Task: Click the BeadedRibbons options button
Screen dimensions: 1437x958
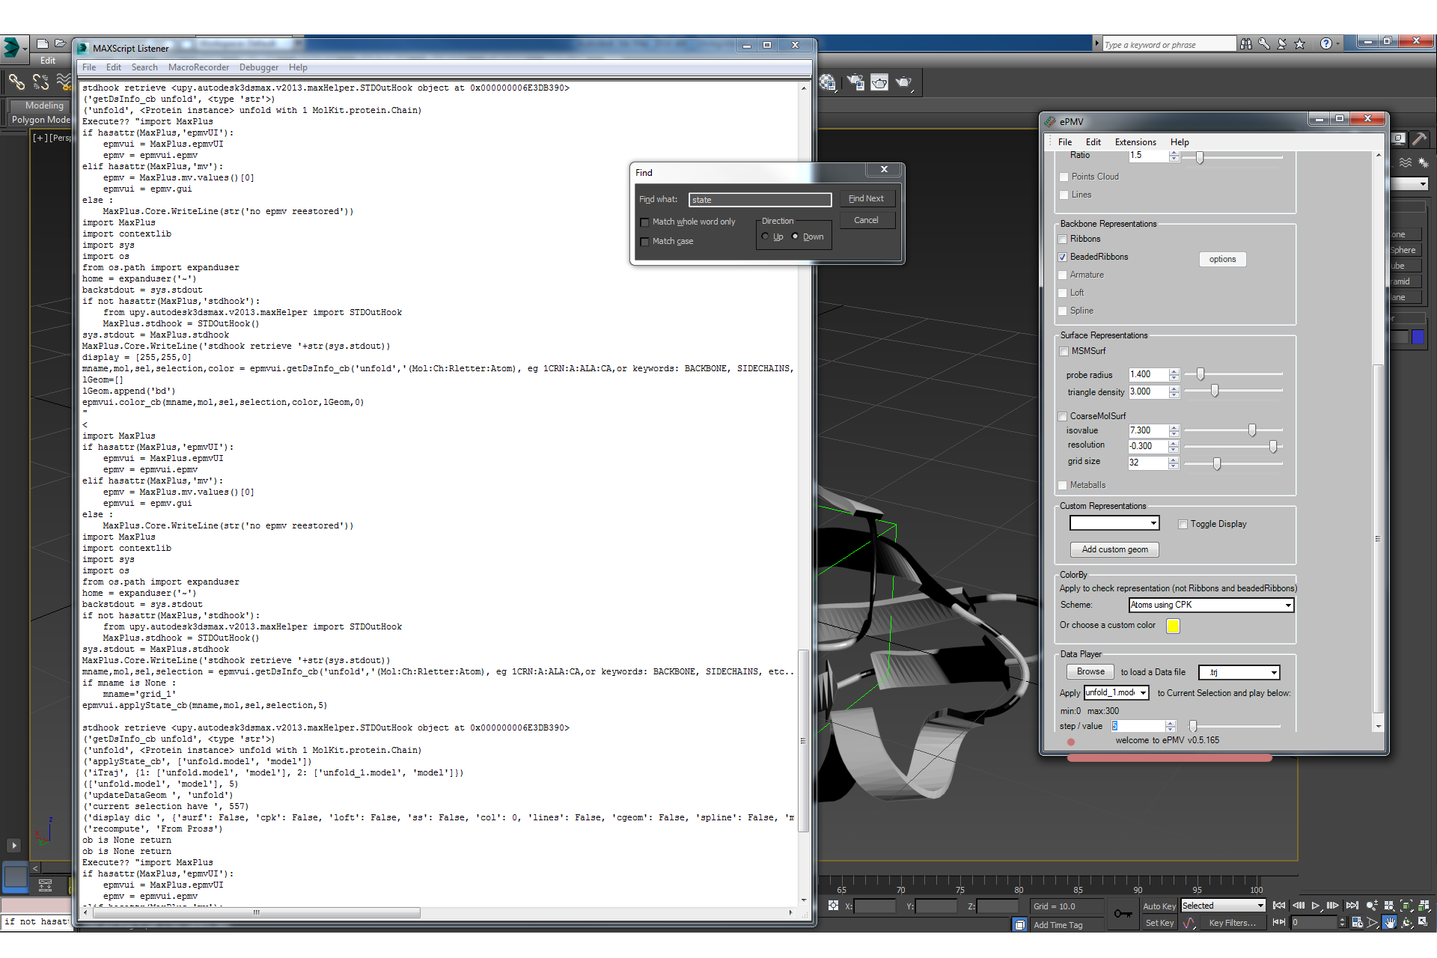Action: (1222, 259)
